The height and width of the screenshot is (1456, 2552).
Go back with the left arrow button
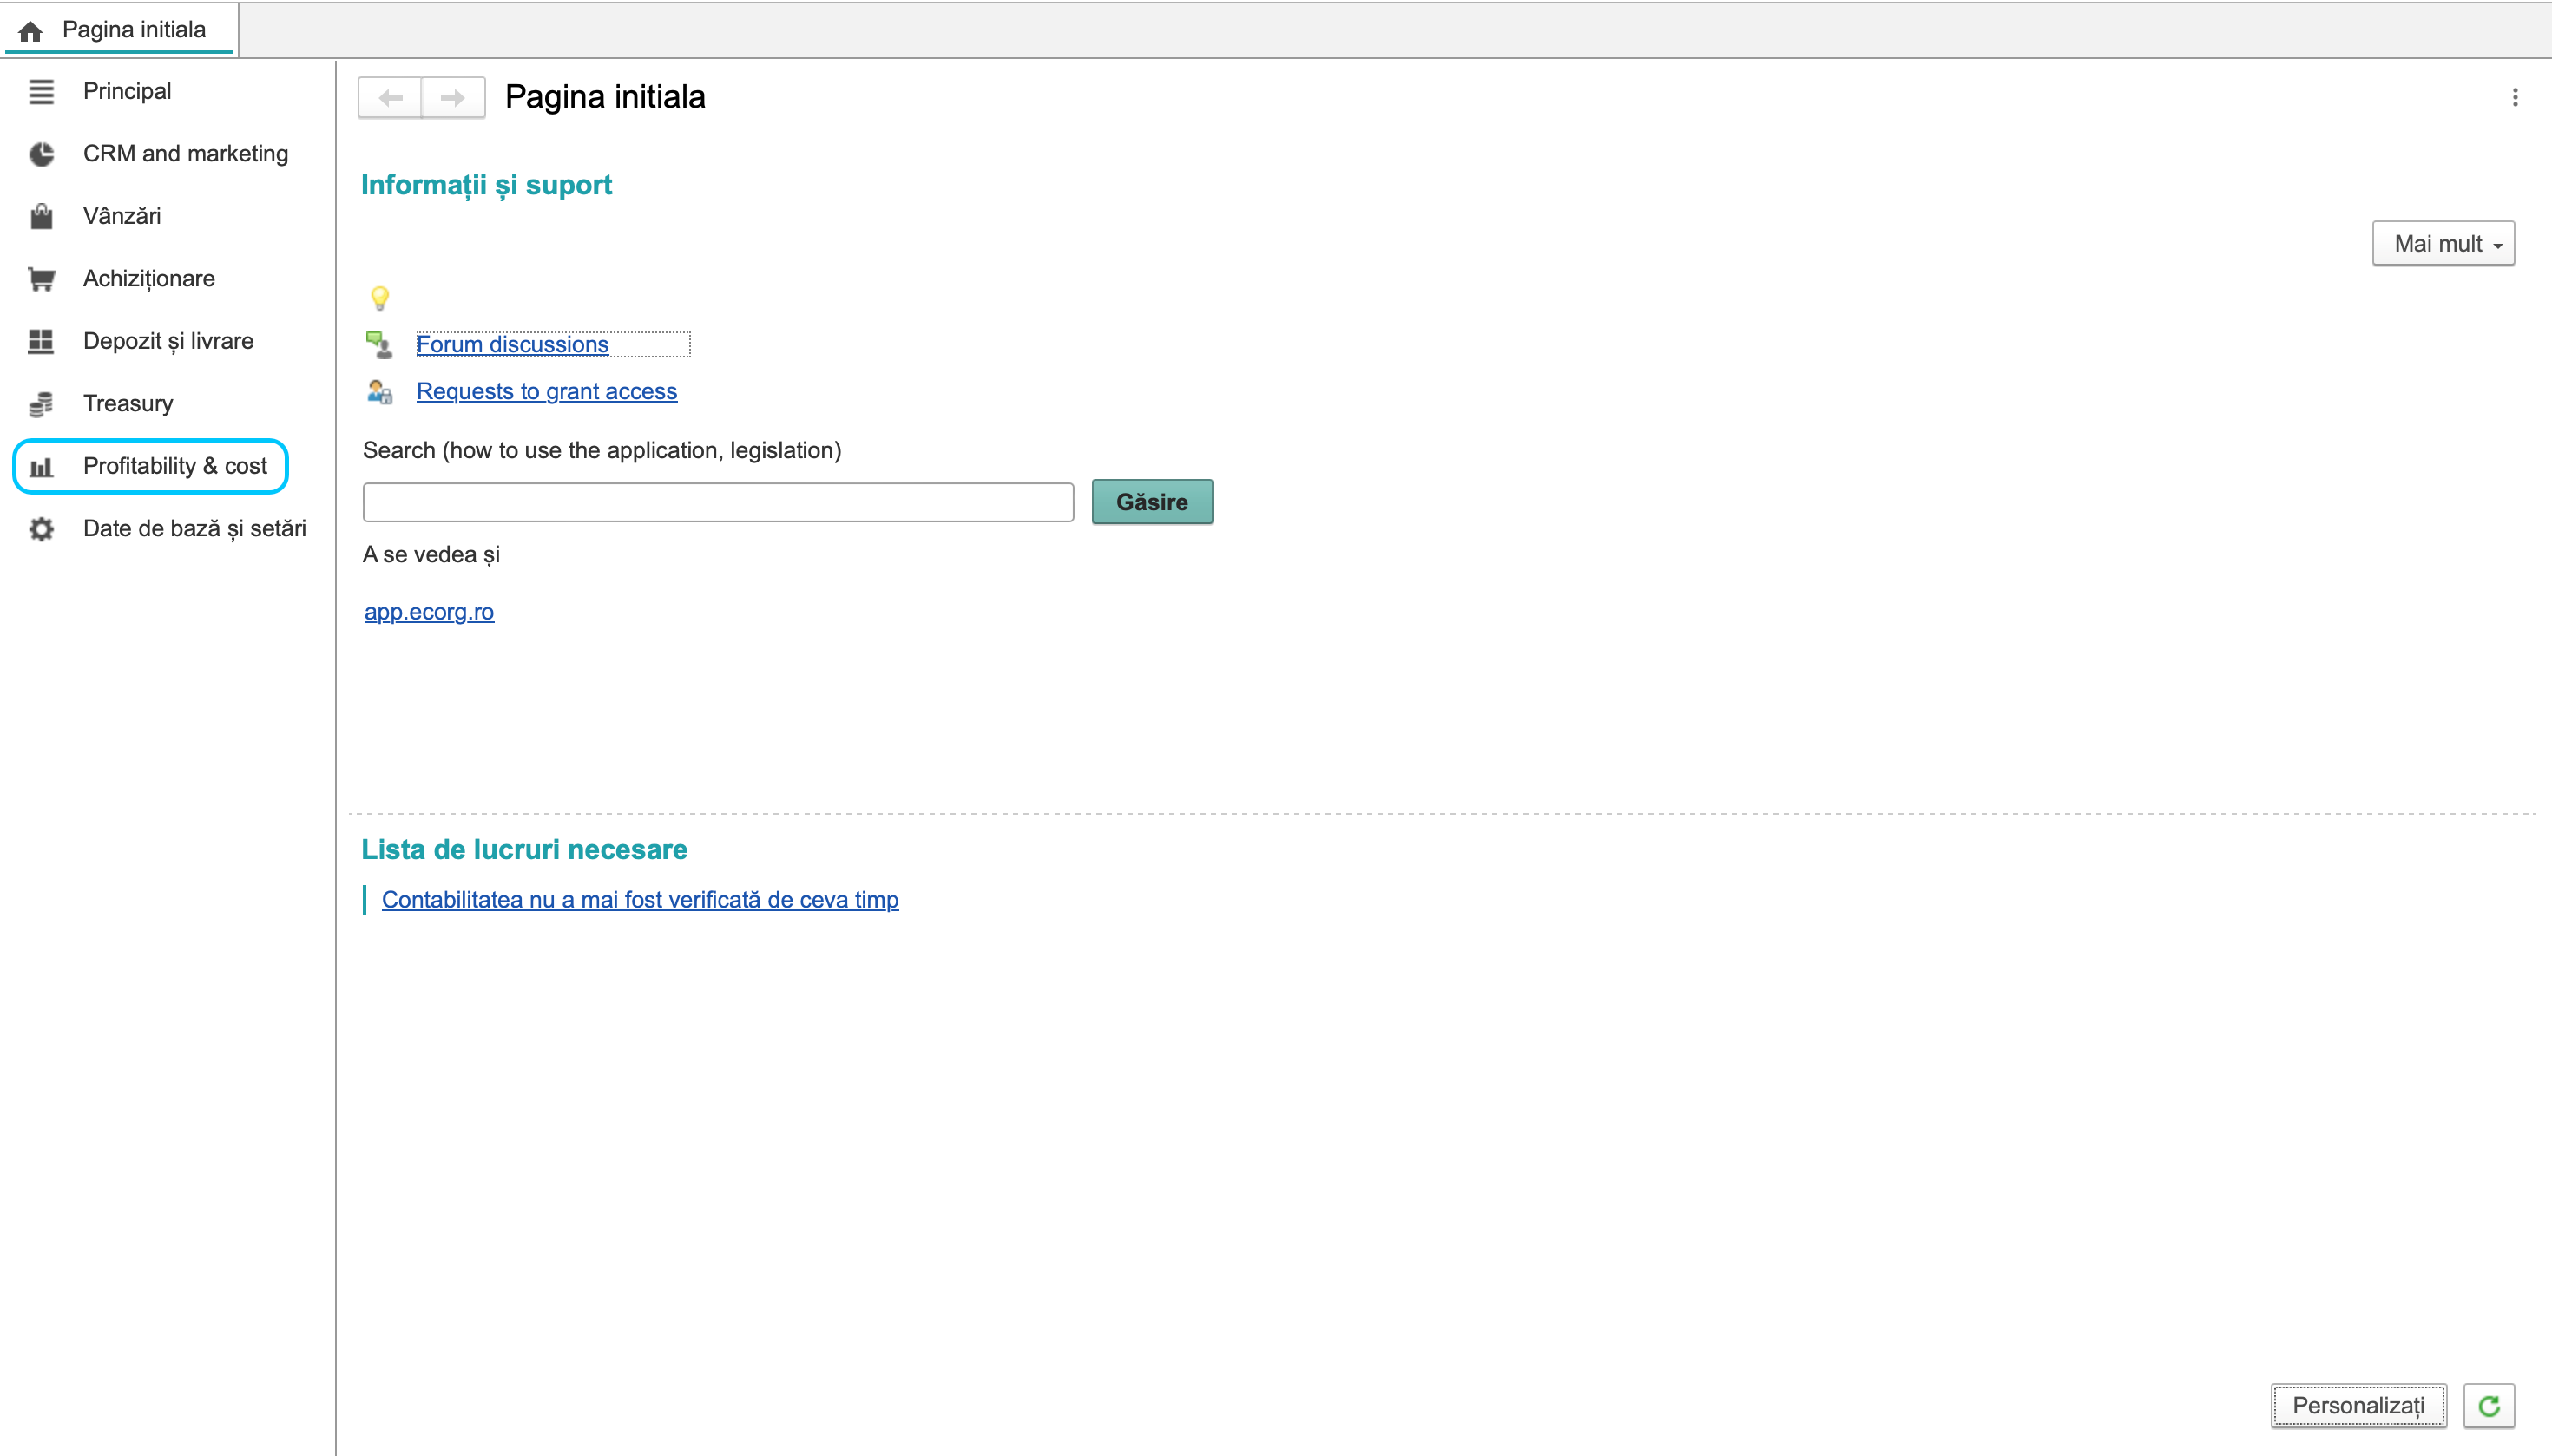(390, 98)
